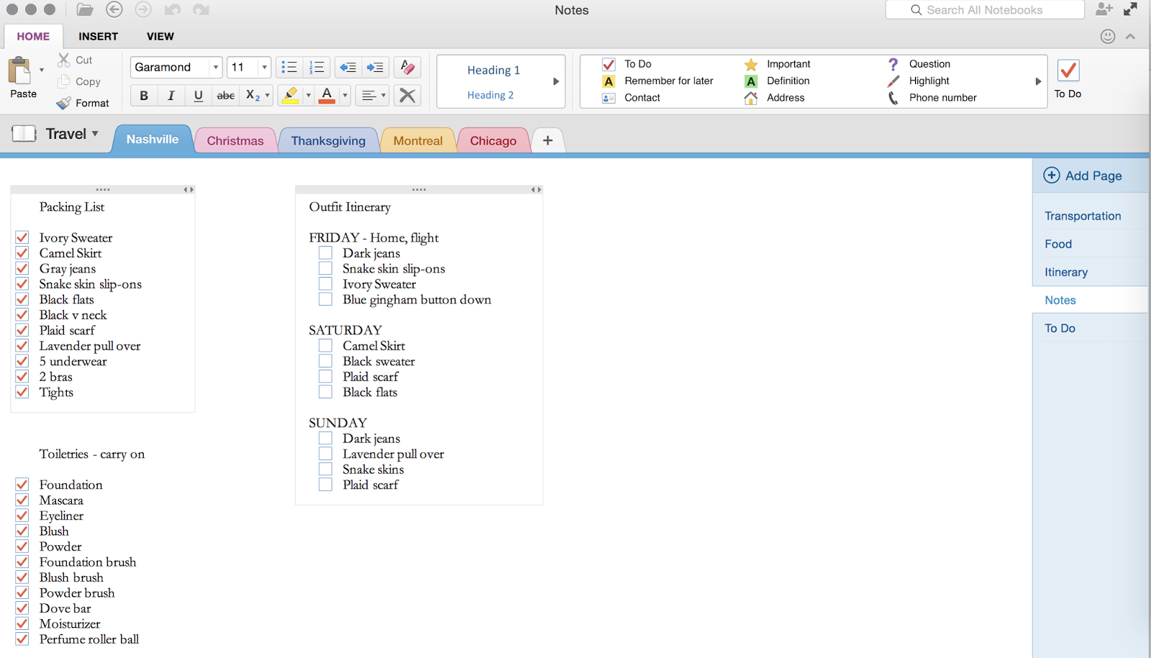
Task: Enter full screen with the expand arrows
Action: [x=1131, y=9]
